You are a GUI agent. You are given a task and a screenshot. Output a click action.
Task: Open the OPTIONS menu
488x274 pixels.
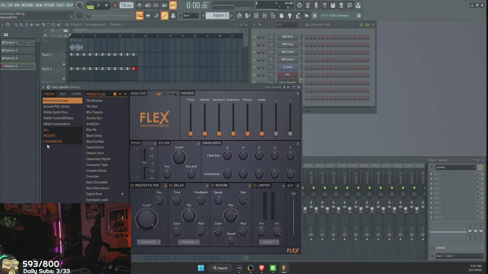tap(49, 5)
